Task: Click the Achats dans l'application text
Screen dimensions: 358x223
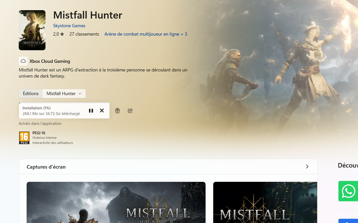Action: [x=40, y=124]
